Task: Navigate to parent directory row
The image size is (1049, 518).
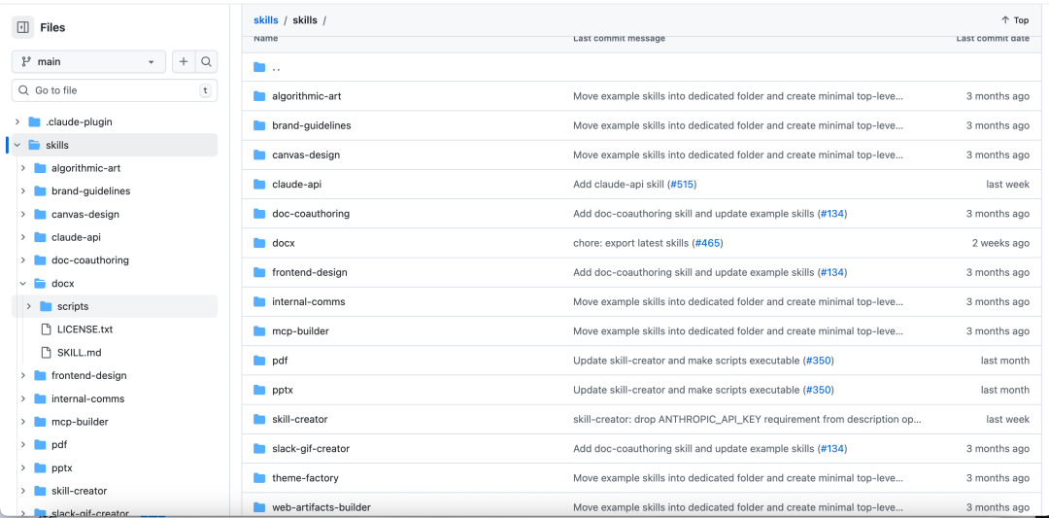Action: 277,67
